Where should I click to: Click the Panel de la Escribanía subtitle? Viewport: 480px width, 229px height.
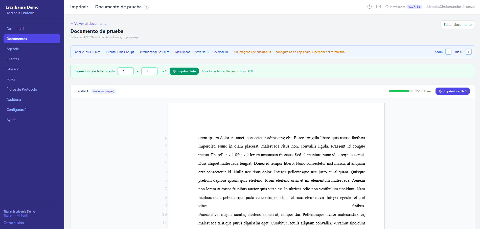click(x=20, y=13)
